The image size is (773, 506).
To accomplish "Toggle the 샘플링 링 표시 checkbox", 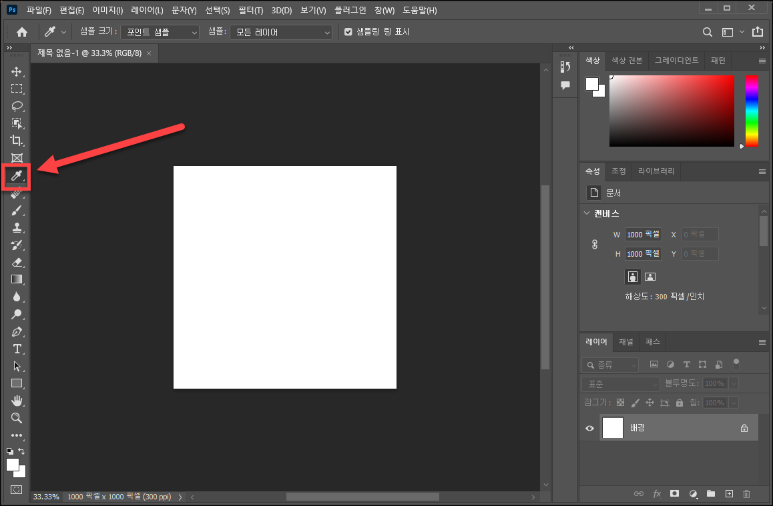I will (348, 32).
